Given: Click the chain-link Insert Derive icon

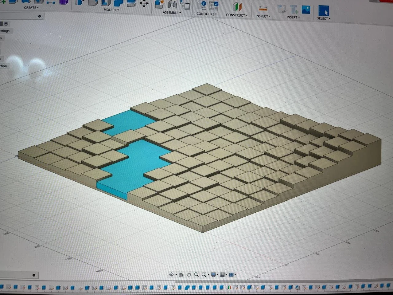Looking at the screenshot, I should [282, 9].
